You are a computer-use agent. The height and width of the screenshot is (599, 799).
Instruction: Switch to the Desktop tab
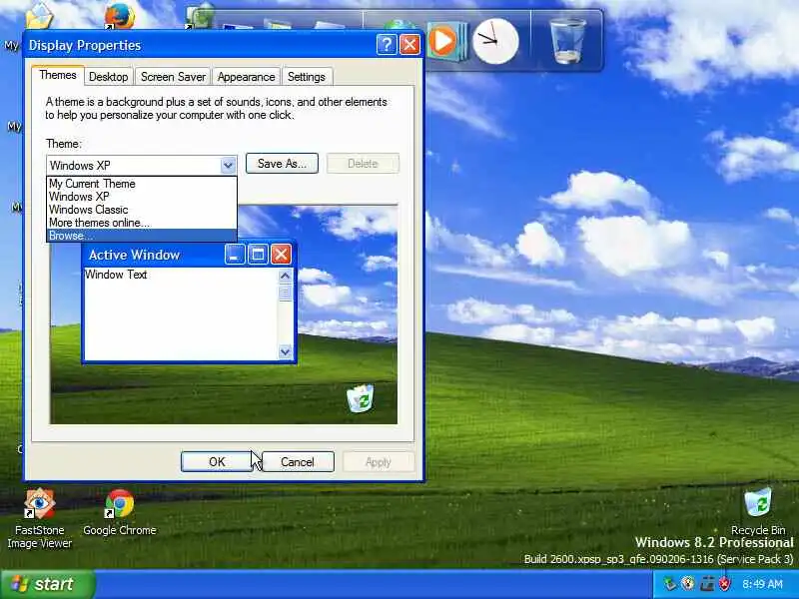coord(109,77)
